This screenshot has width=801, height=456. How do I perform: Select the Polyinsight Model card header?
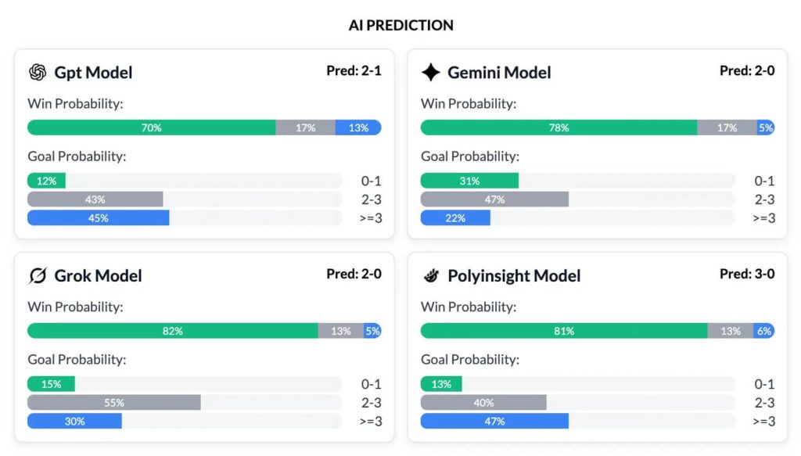pos(514,276)
